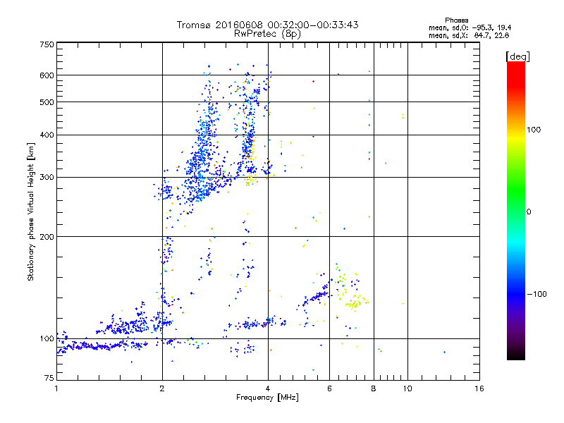
Task: Click the y-axis tick label "600"
Action: [47, 75]
